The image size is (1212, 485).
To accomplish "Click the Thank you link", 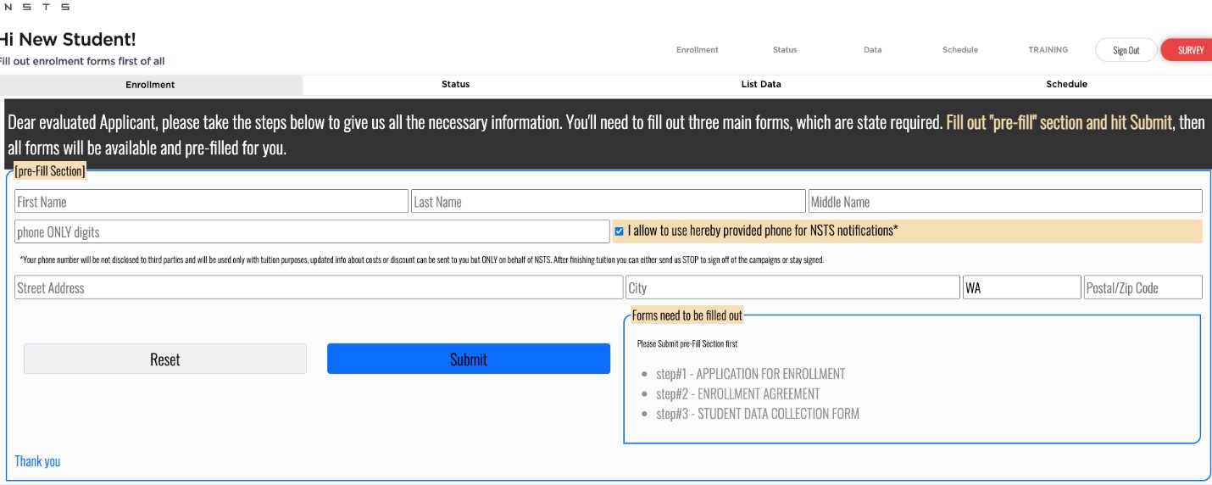I will pos(37,461).
